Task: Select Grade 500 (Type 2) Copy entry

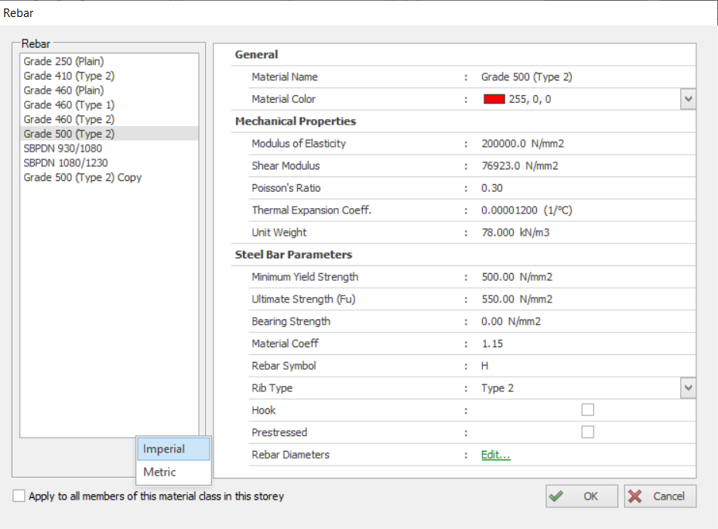Action: (x=82, y=177)
